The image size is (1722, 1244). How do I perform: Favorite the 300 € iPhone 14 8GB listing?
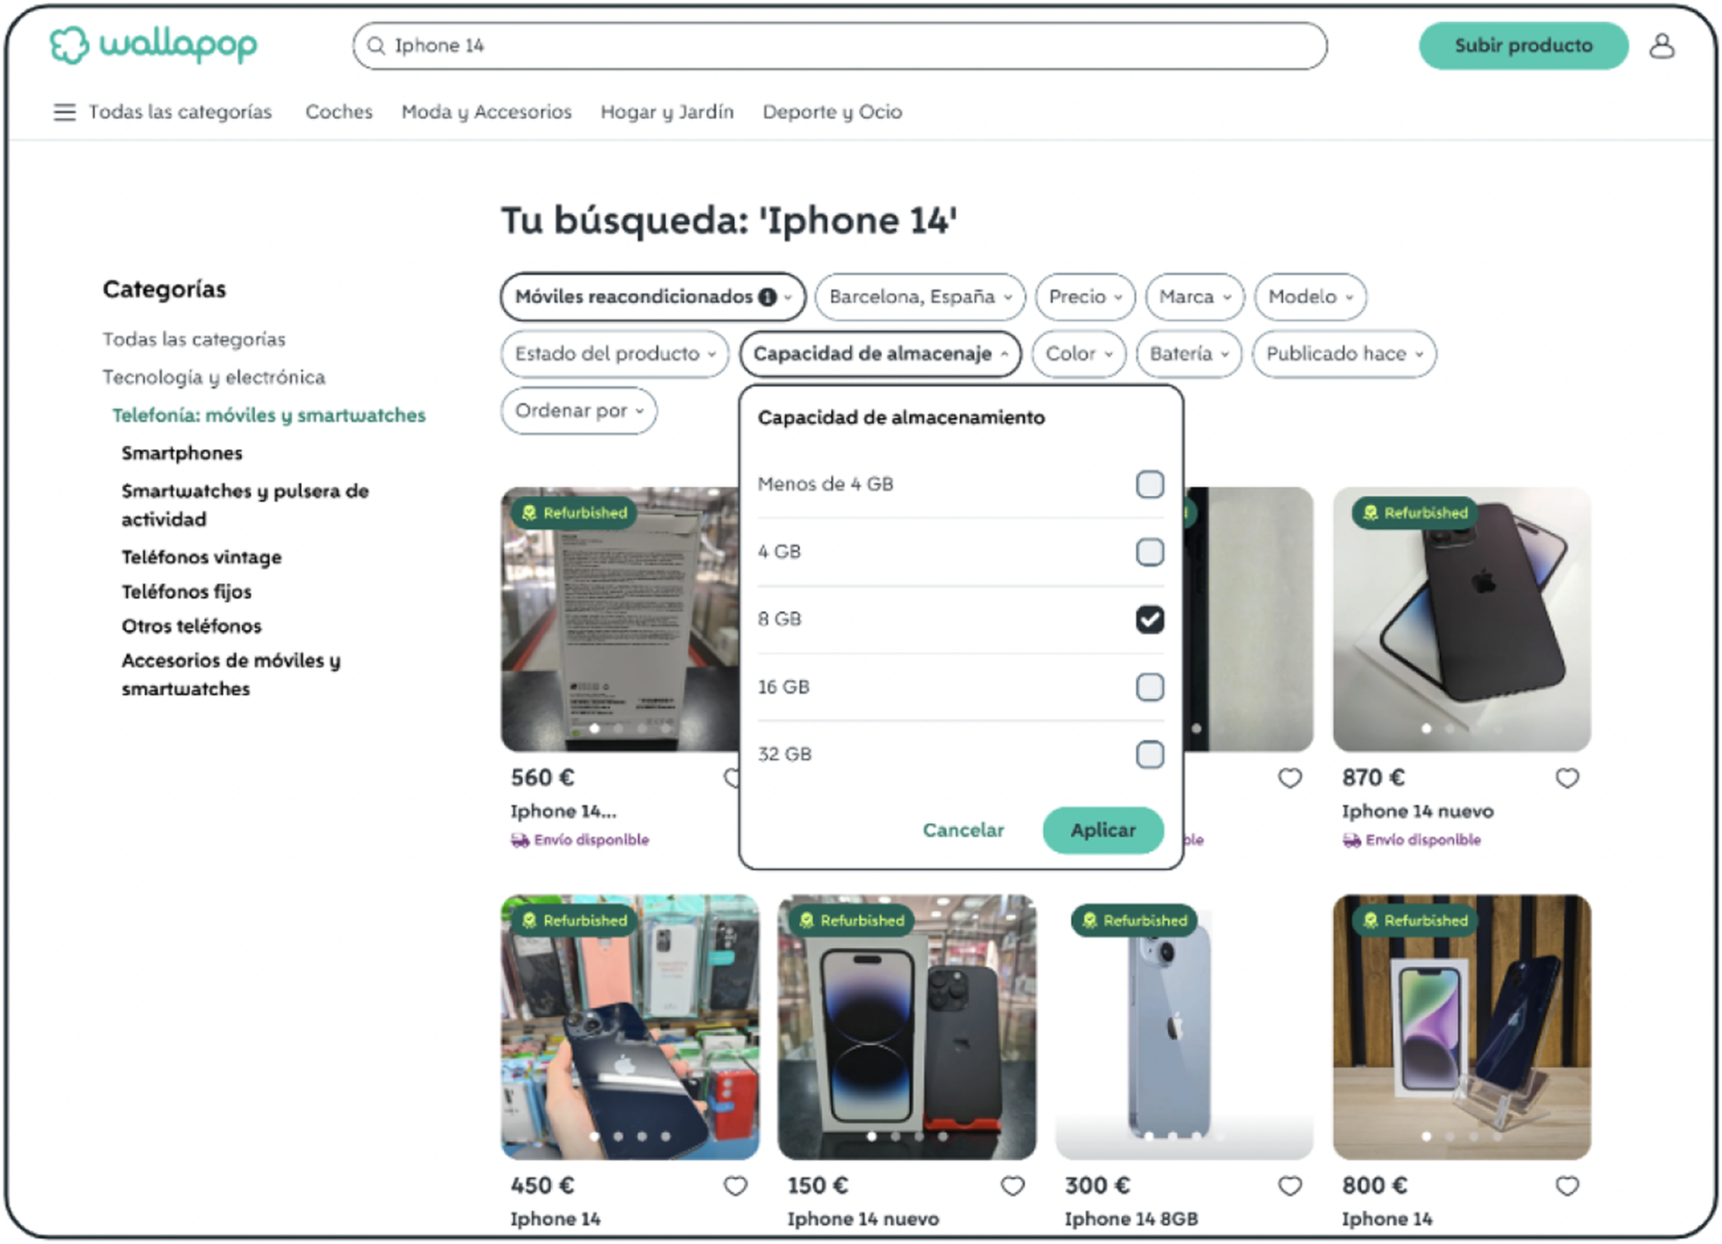[x=1289, y=1186]
